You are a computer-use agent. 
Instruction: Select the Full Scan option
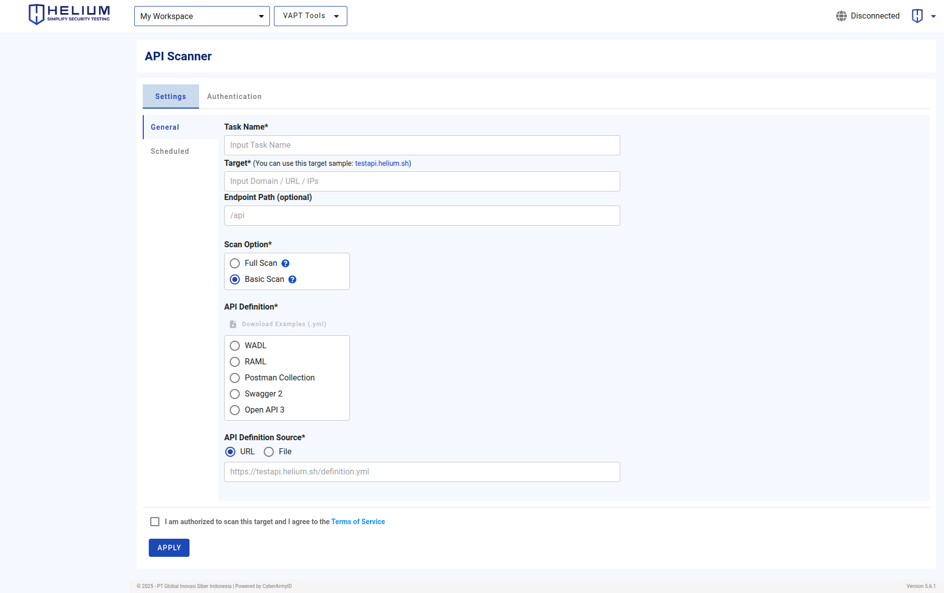(235, 263)
